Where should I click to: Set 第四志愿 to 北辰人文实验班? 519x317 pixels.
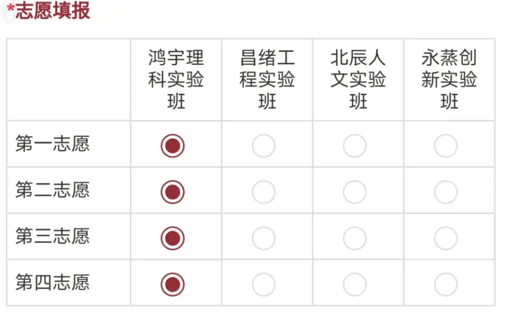[355, 285]
